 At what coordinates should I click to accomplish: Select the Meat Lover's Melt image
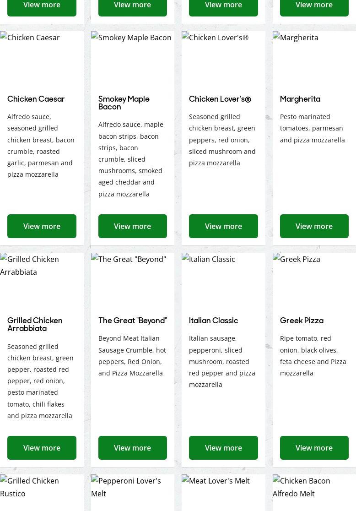coord(223,493)
